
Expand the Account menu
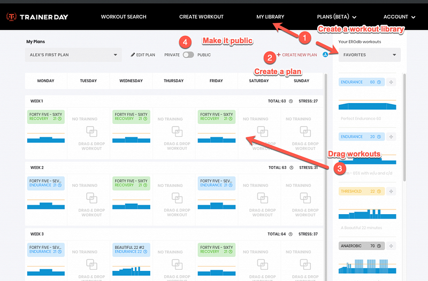tap(399, 17)
